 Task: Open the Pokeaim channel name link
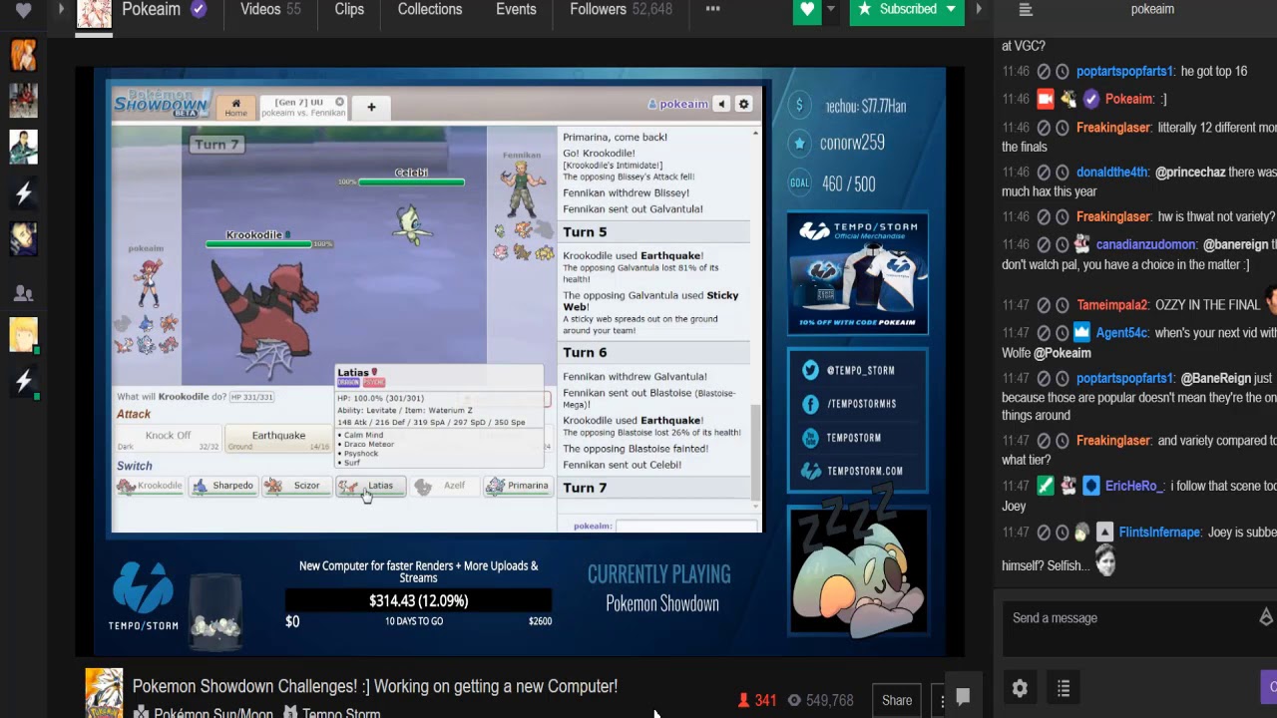coord(151,10)
